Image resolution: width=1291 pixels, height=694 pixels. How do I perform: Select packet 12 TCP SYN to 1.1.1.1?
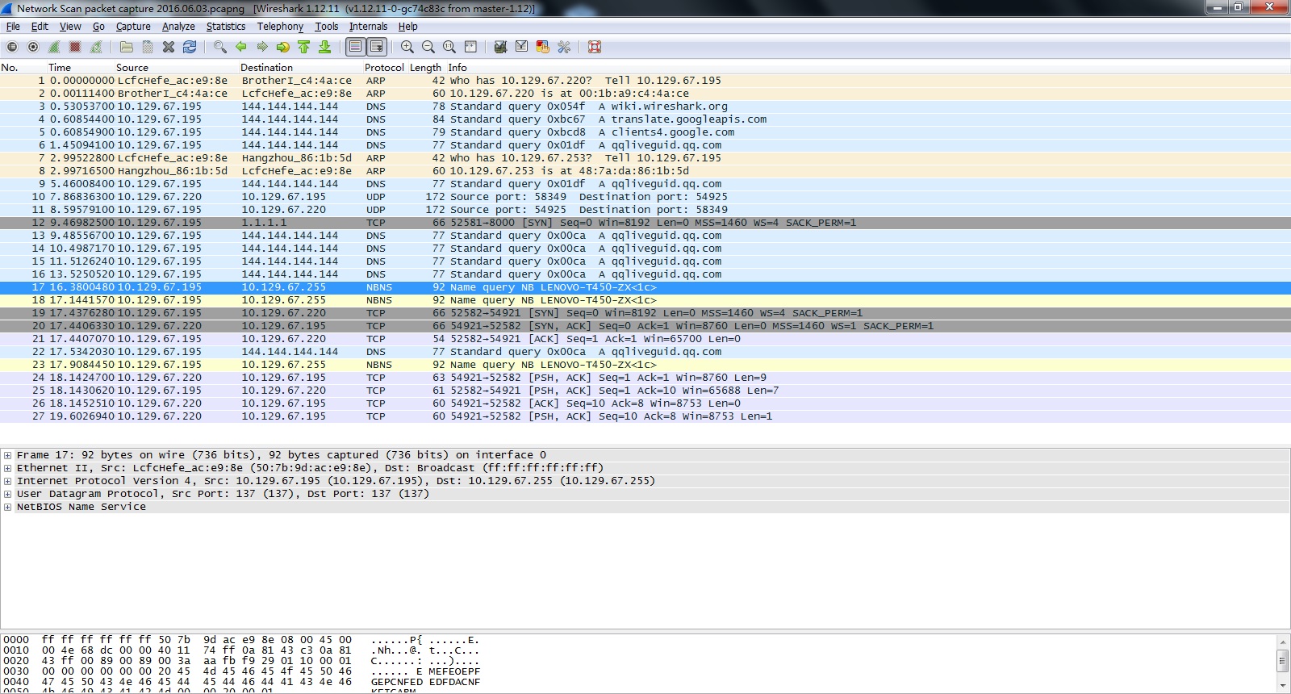(645, 223)
